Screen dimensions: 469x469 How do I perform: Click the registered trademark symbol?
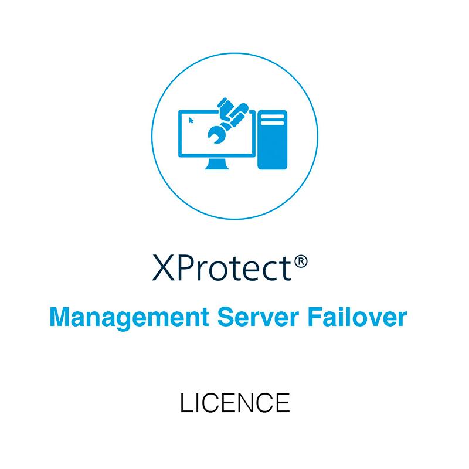[301, 261]
